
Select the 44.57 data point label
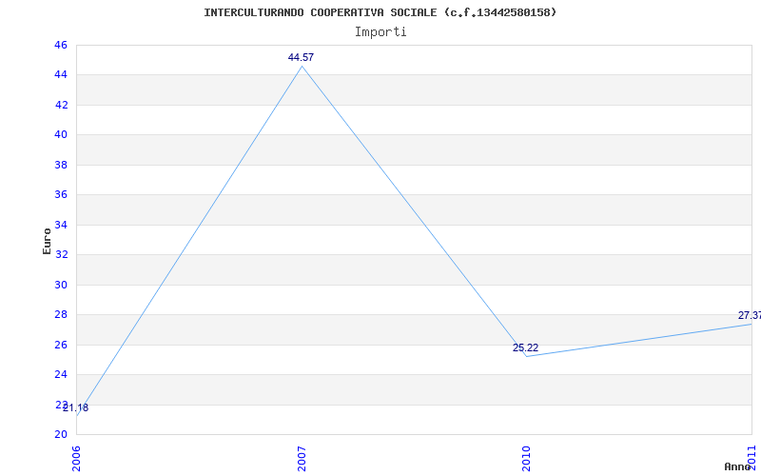(x=301, y=57)
